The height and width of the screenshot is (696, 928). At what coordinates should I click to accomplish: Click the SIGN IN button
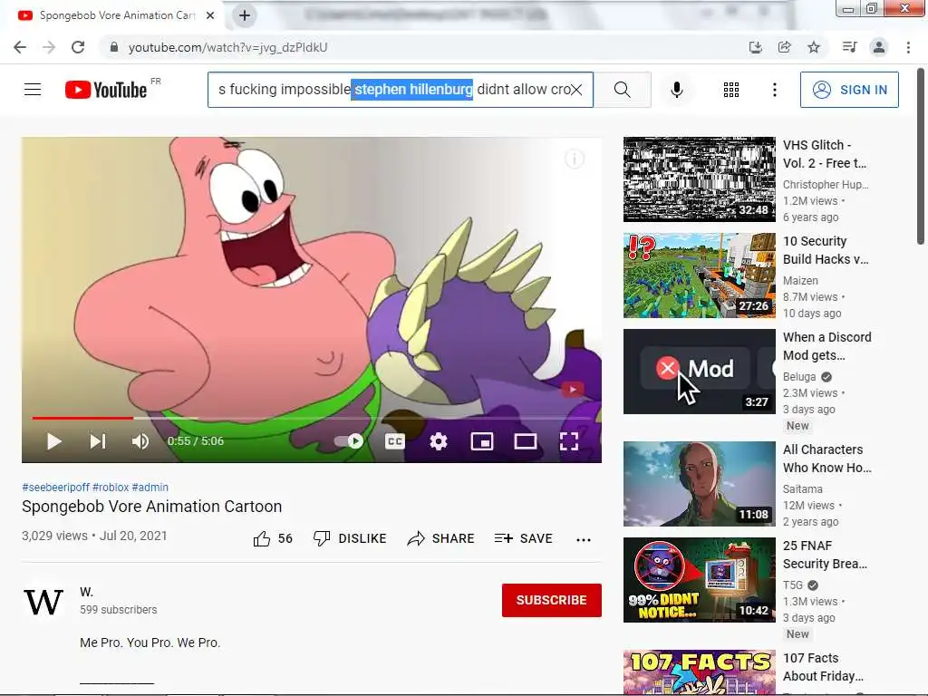point(849,90)
